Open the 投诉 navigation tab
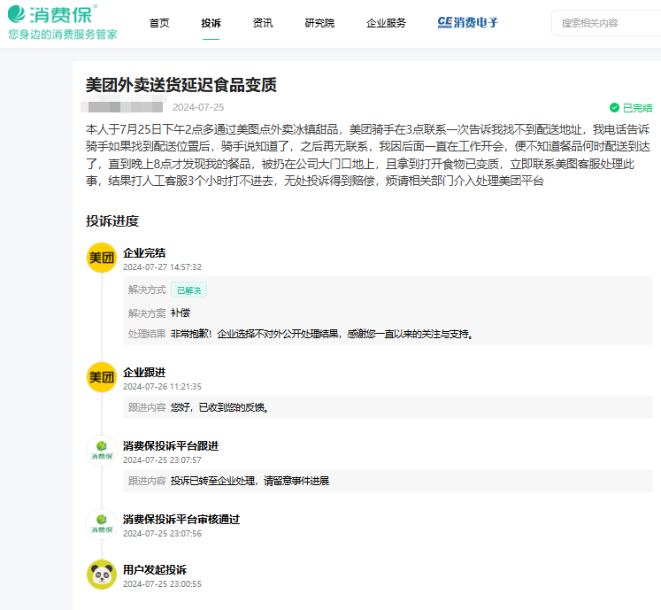This screenshot has width=661, height=610. pyautogui.click(x=211, y=23)
